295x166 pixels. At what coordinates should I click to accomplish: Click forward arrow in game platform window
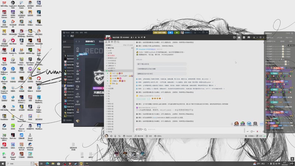(79, 41)
